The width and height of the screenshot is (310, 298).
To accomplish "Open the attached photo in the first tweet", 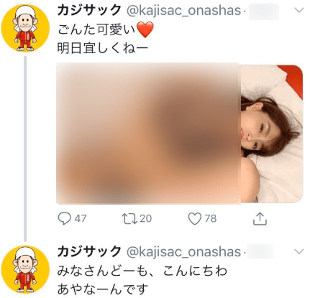I will tap(179, 134).
